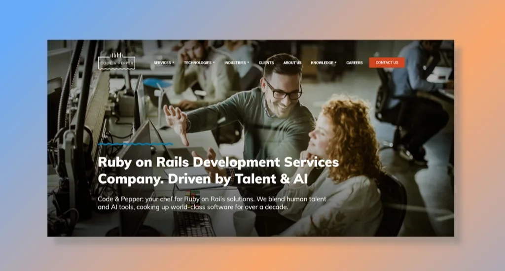
Task: Click the Code & Pepper logo
Action: (x=116, y=62)
